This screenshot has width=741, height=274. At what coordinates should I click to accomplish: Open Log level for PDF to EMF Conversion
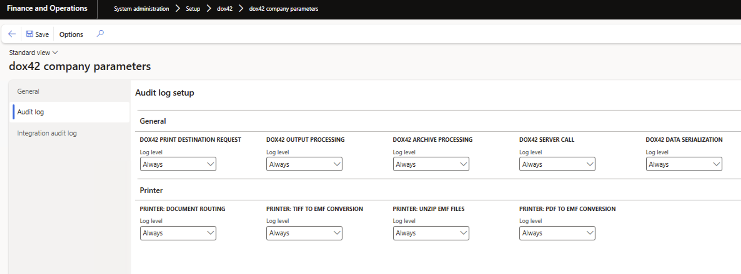(x=557, y=233)
